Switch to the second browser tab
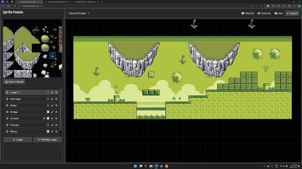The height and width of the screenshot is (169, 302). [x=57, y=2]
